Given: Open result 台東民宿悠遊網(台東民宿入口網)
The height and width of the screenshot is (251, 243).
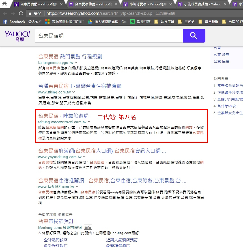Looking at the screenshot, I should [x=102, y=151].
